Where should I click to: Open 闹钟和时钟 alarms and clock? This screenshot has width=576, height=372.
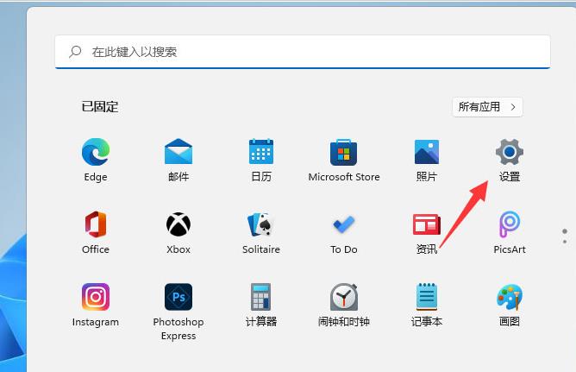(344, 305)
